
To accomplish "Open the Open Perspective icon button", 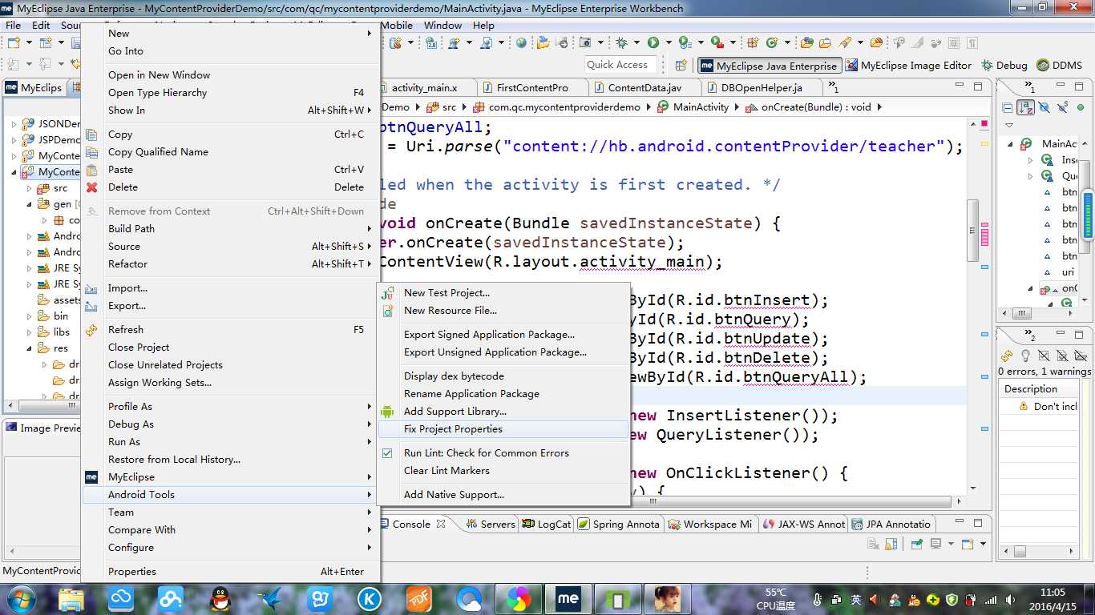I will click(681, 66).
